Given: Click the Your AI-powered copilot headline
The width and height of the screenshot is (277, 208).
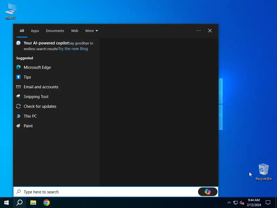Looking at the screenshot, I should click(46, 43).
